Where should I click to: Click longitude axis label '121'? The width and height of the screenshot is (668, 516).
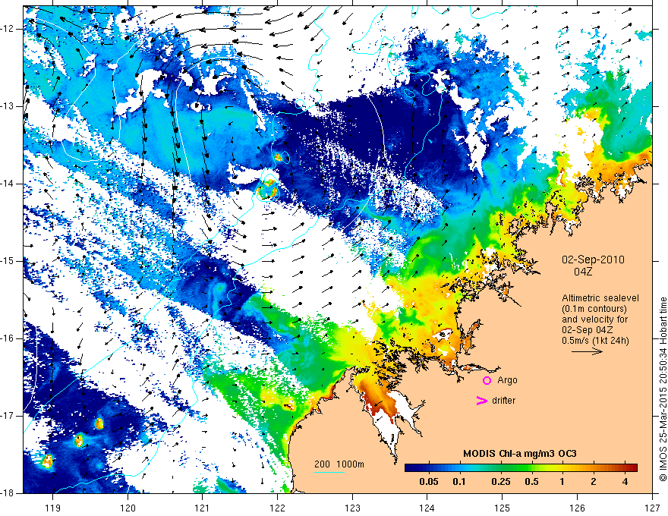[x=203, y=508]
